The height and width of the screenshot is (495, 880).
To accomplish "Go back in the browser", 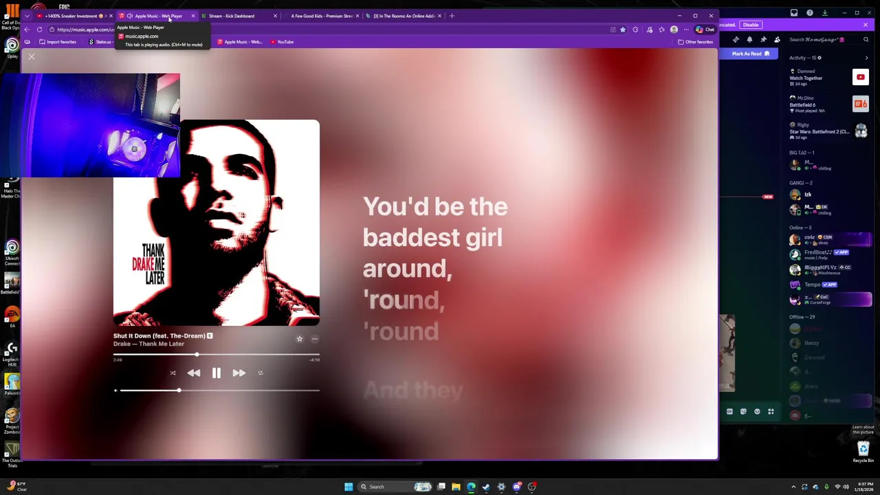I will point(27,30).
